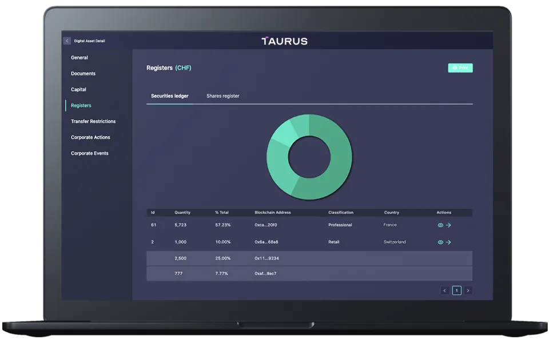This screenshot has width=549, height=343.
Task: Toggle eye icon on Switzerland row
Action: [x=440, y=242]
